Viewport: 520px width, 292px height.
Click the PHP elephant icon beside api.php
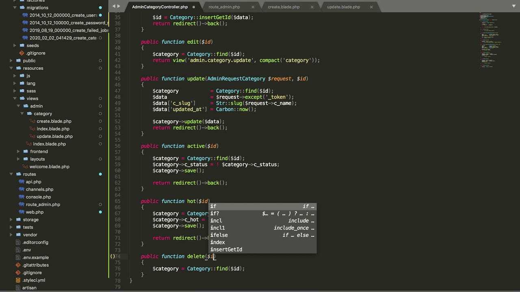(22, 182)
